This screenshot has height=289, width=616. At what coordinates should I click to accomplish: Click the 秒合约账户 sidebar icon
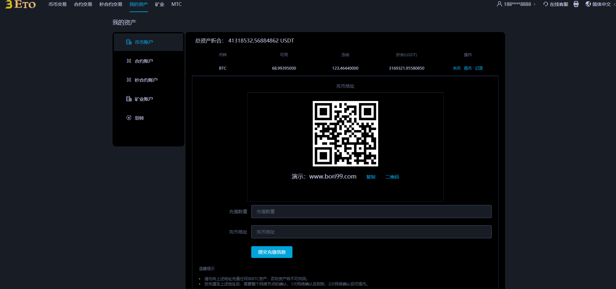coord(129,80)
